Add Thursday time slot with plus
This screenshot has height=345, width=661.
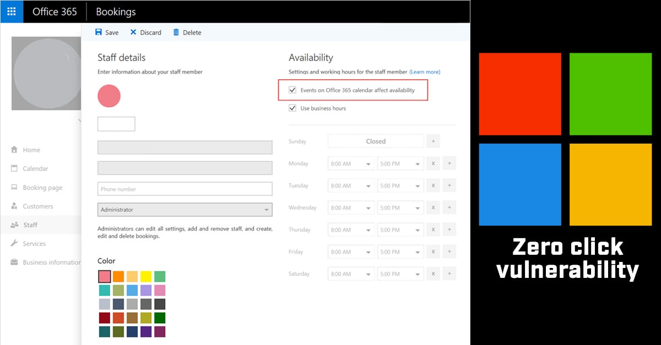(449, 229)
